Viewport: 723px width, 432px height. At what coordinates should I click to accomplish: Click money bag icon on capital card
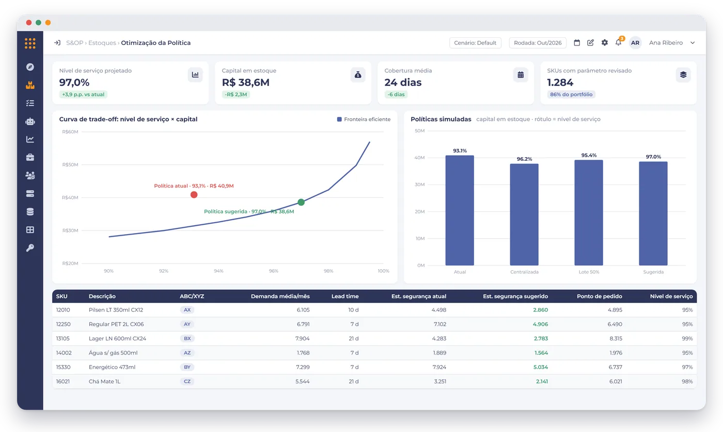358,75
